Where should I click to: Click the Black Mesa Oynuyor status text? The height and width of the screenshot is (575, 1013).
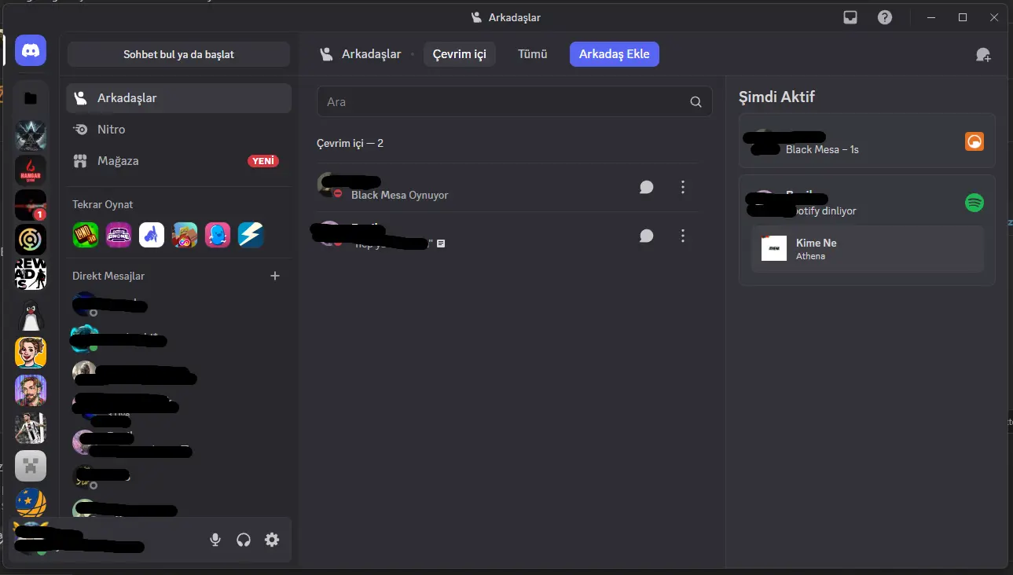tap(400, 195)
